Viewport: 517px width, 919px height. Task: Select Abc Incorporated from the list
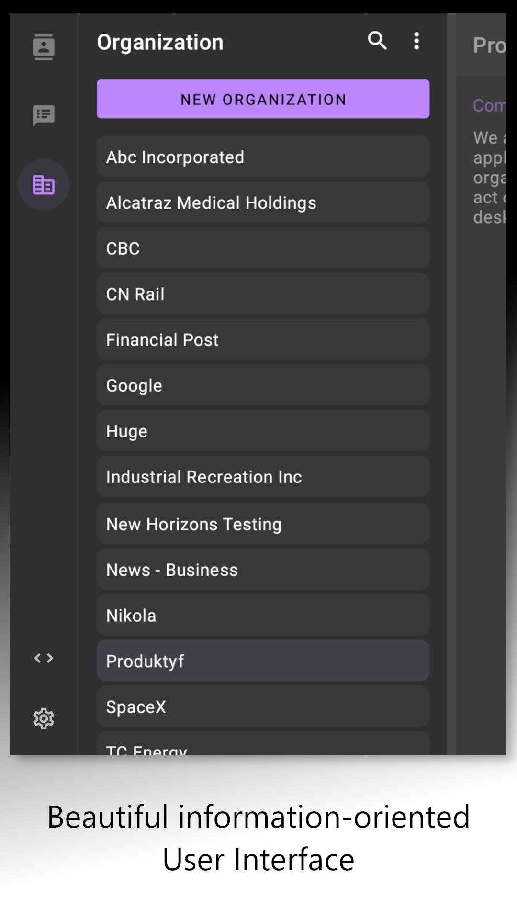pos(263,157)
